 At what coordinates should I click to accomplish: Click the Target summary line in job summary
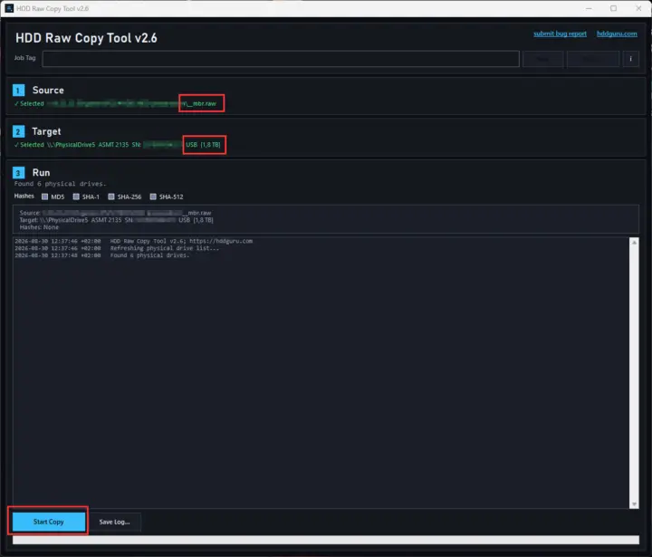[x=117, y=220]
